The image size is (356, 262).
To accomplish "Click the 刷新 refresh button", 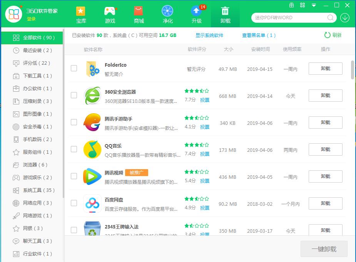I will 333,35.
